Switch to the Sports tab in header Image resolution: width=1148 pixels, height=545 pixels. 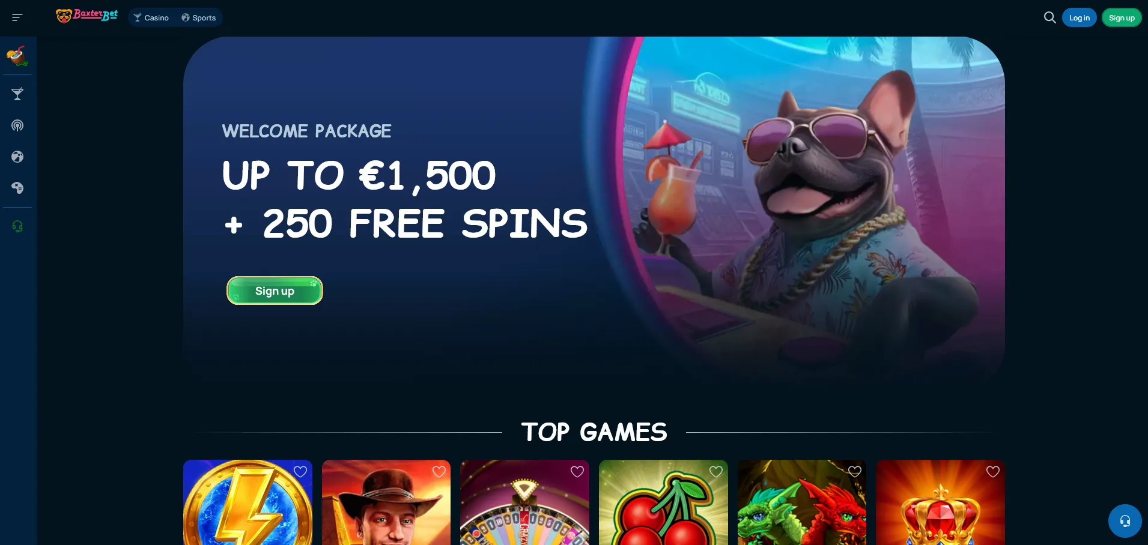pyautogui.click(x=199, y=17)
